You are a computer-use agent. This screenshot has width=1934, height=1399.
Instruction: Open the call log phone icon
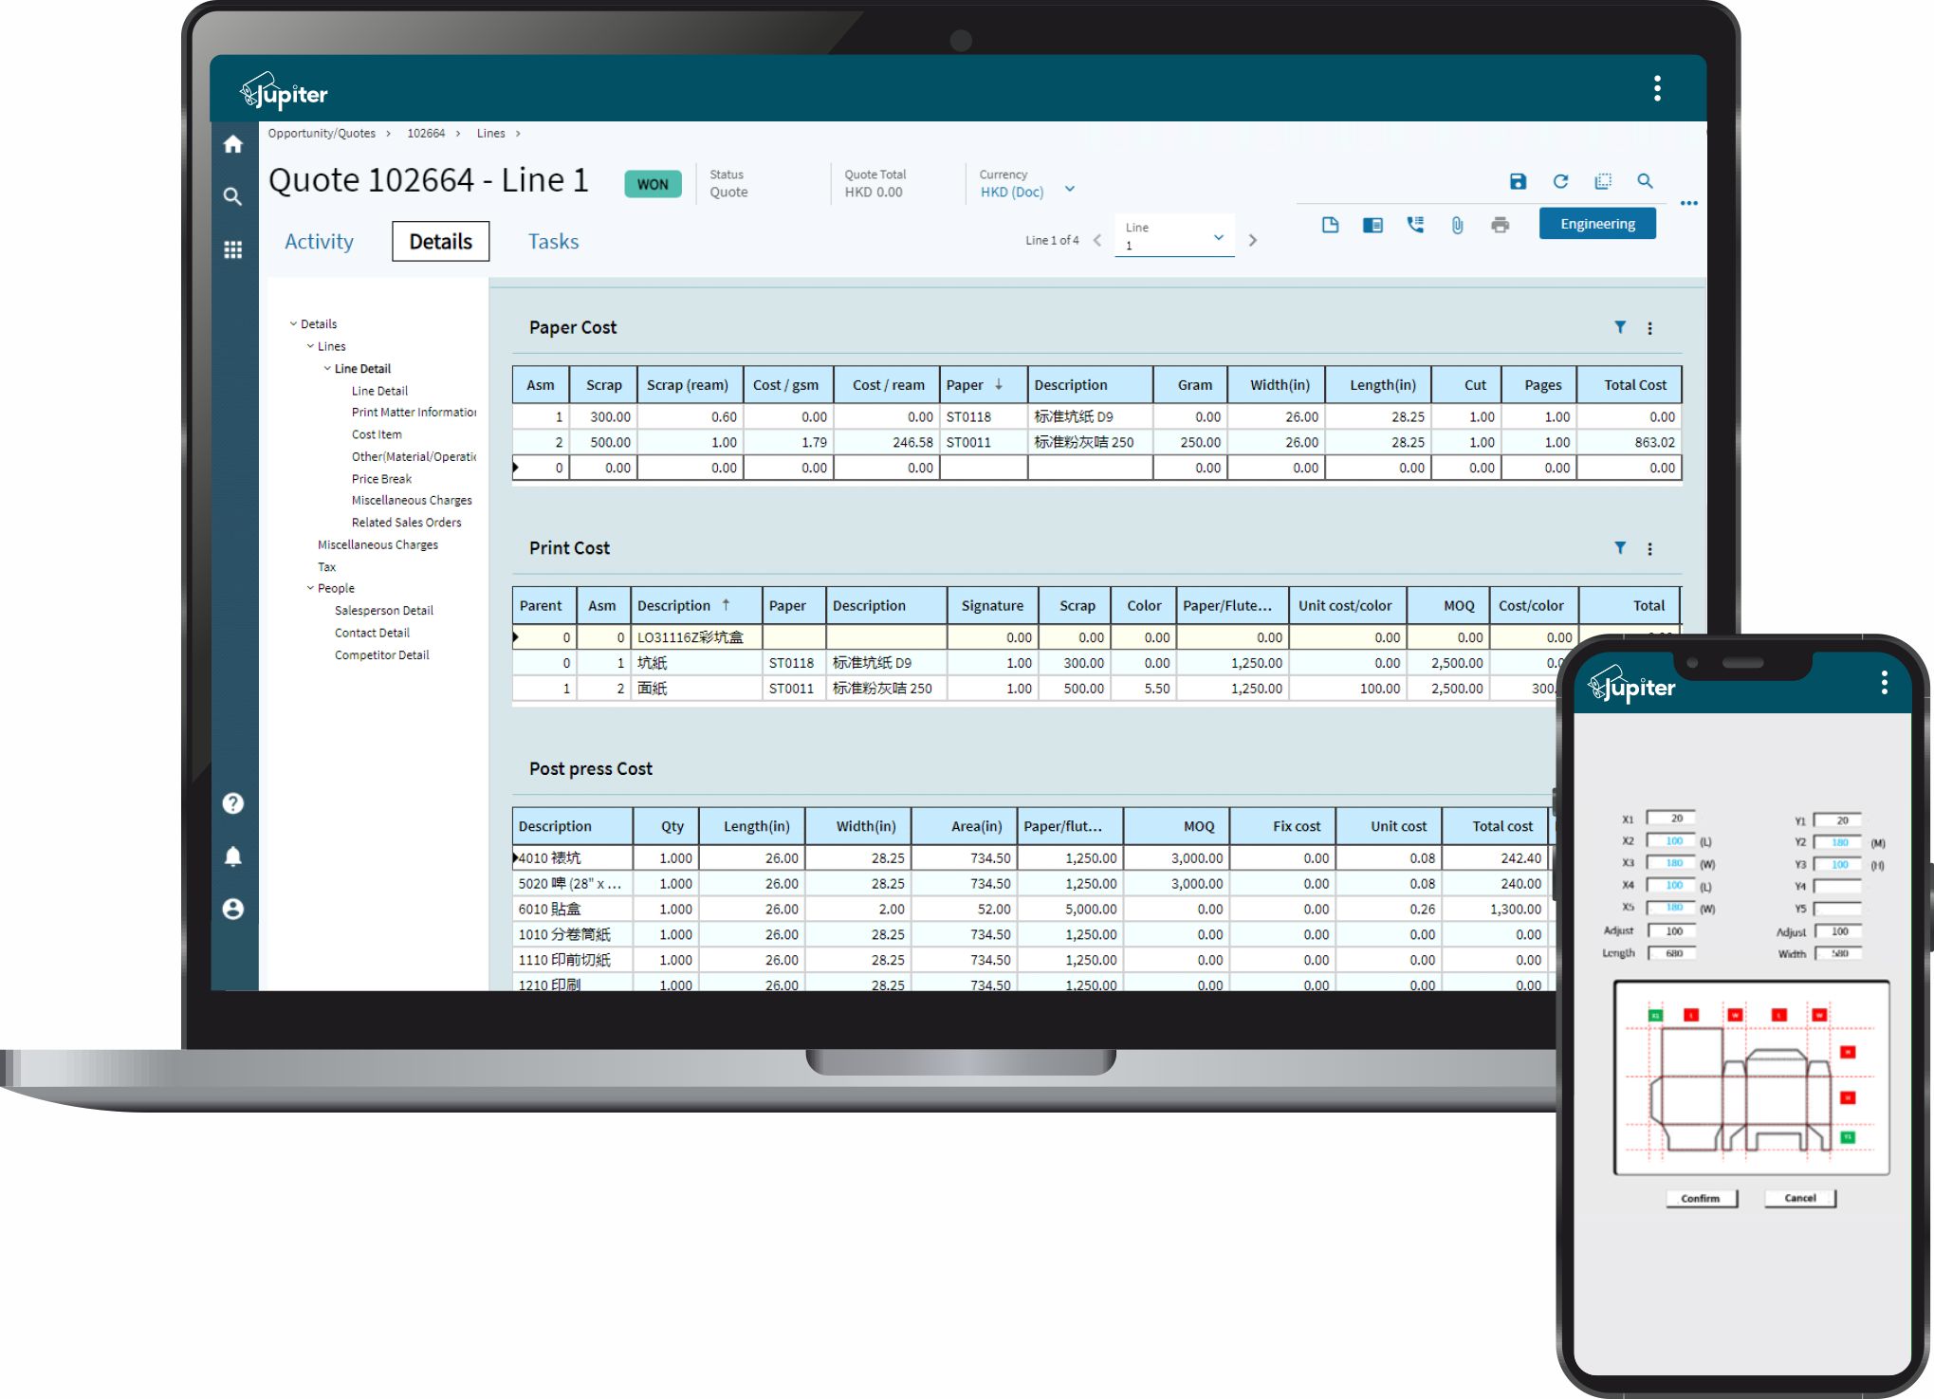[1414, 225]
